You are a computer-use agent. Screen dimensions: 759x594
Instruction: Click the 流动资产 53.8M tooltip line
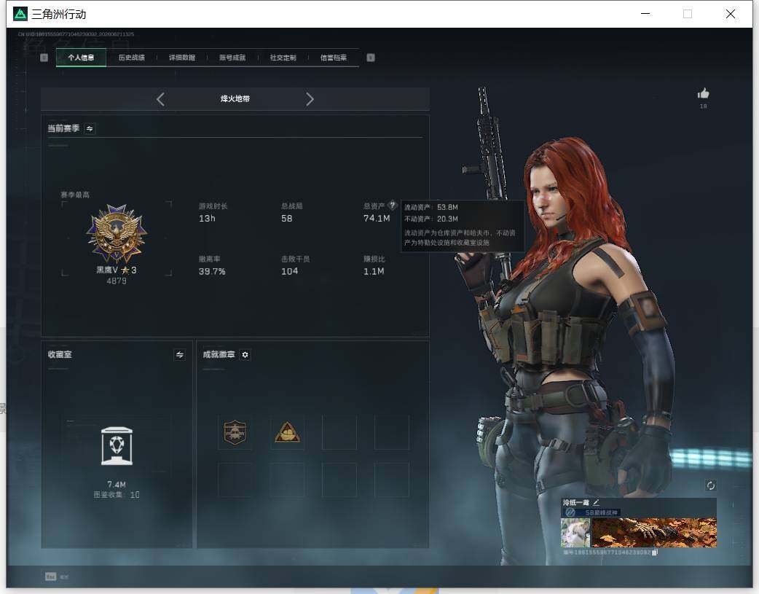[x=430, y=208]
